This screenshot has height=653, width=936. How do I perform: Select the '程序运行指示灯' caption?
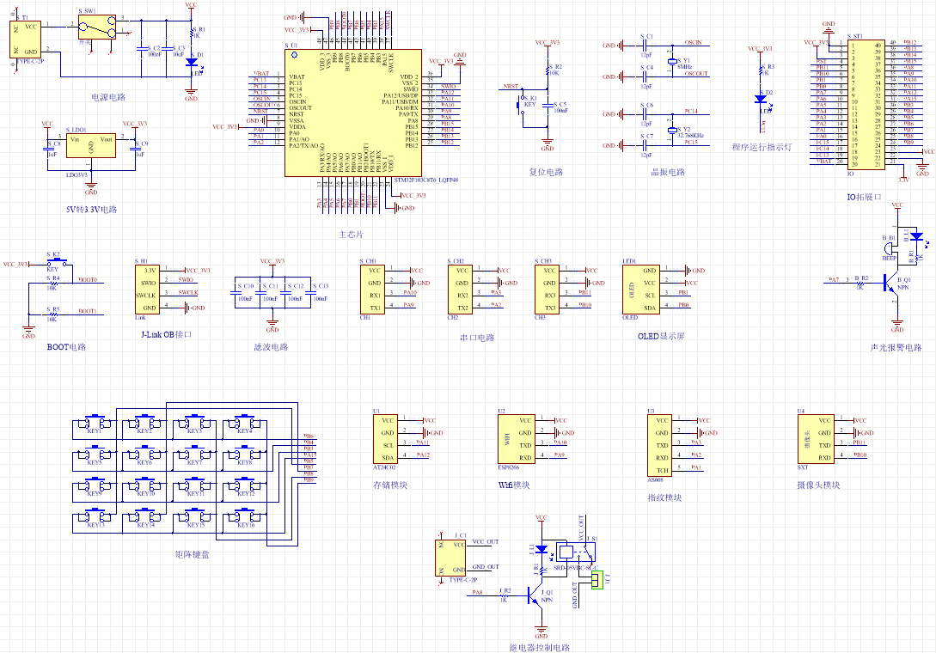click(x=762, y=147)
